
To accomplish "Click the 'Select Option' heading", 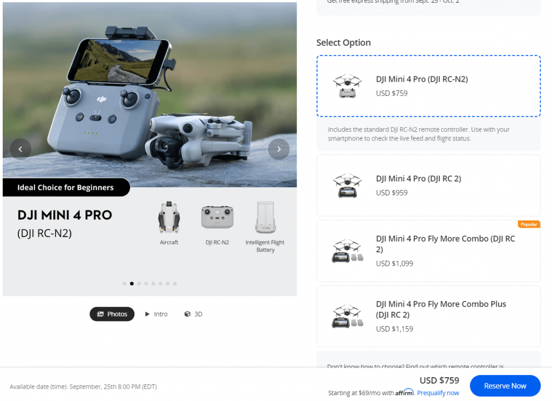I will tap(343, 43).
